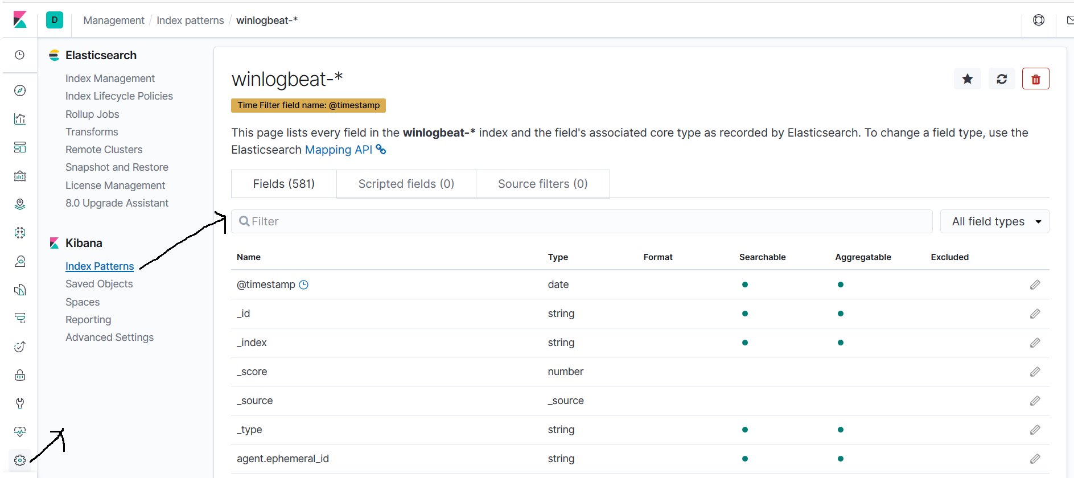This screenshot has height=478, width=1074.
Task: Sort by Format column header
Action: point(658,257)
